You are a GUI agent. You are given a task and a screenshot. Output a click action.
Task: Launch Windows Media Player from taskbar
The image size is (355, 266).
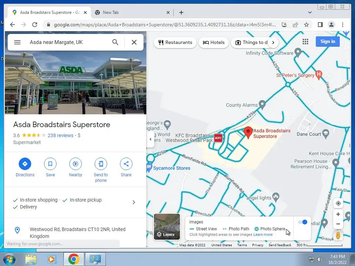[52, 259]
